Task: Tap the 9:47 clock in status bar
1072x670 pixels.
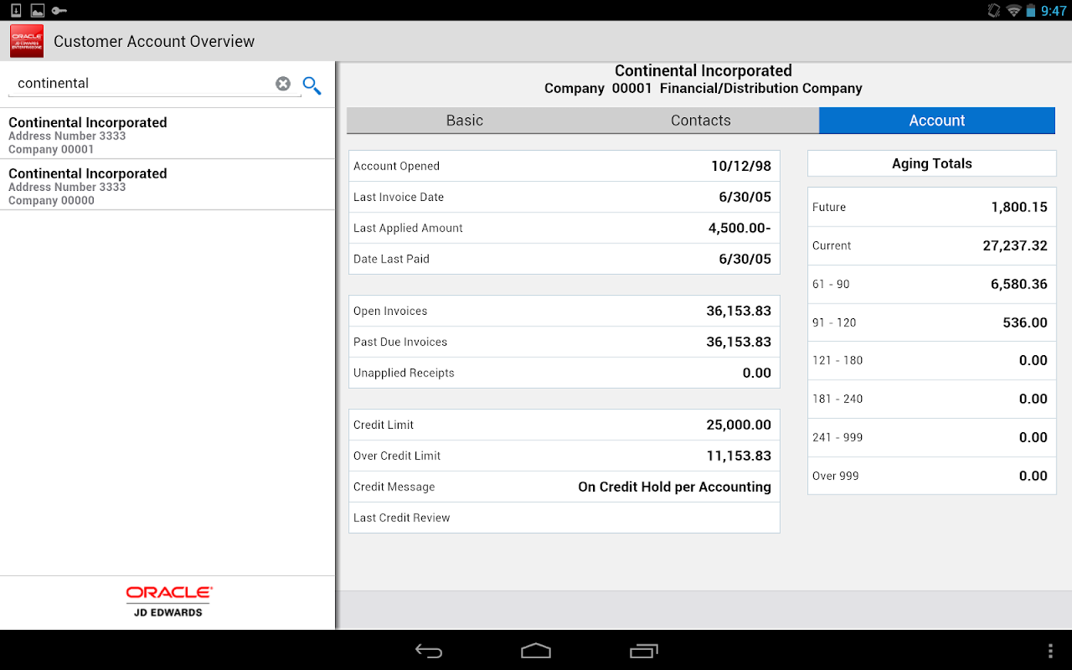Action: [x=1054, y=11]
